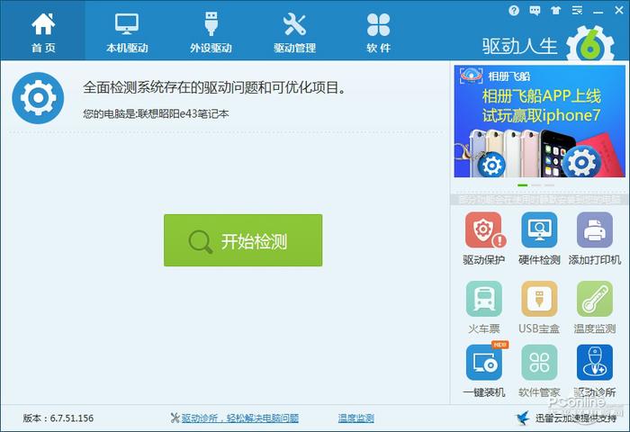Screen dimensions: 630x432
Task: Click the 添加打印机 printer icon
Action: click(x=594, y=231)
